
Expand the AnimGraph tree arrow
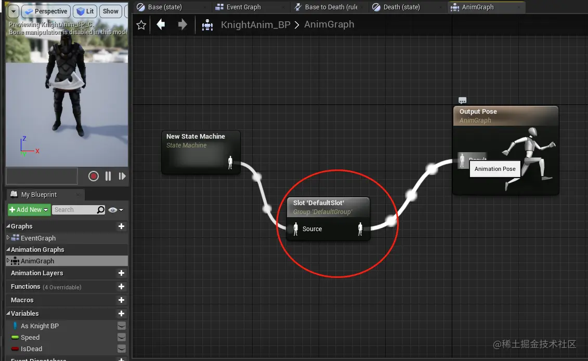pos(8,260)
